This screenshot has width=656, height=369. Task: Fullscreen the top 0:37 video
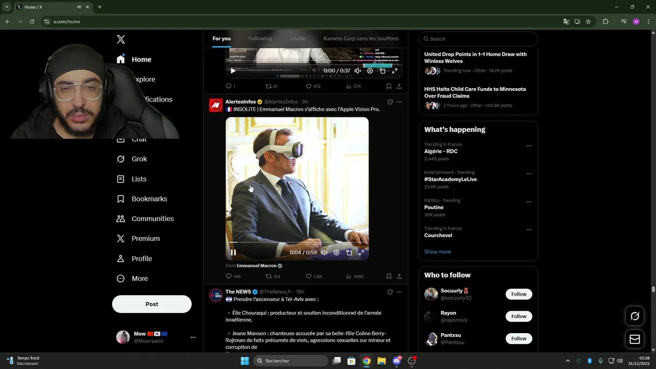click(x=395, y=71)
